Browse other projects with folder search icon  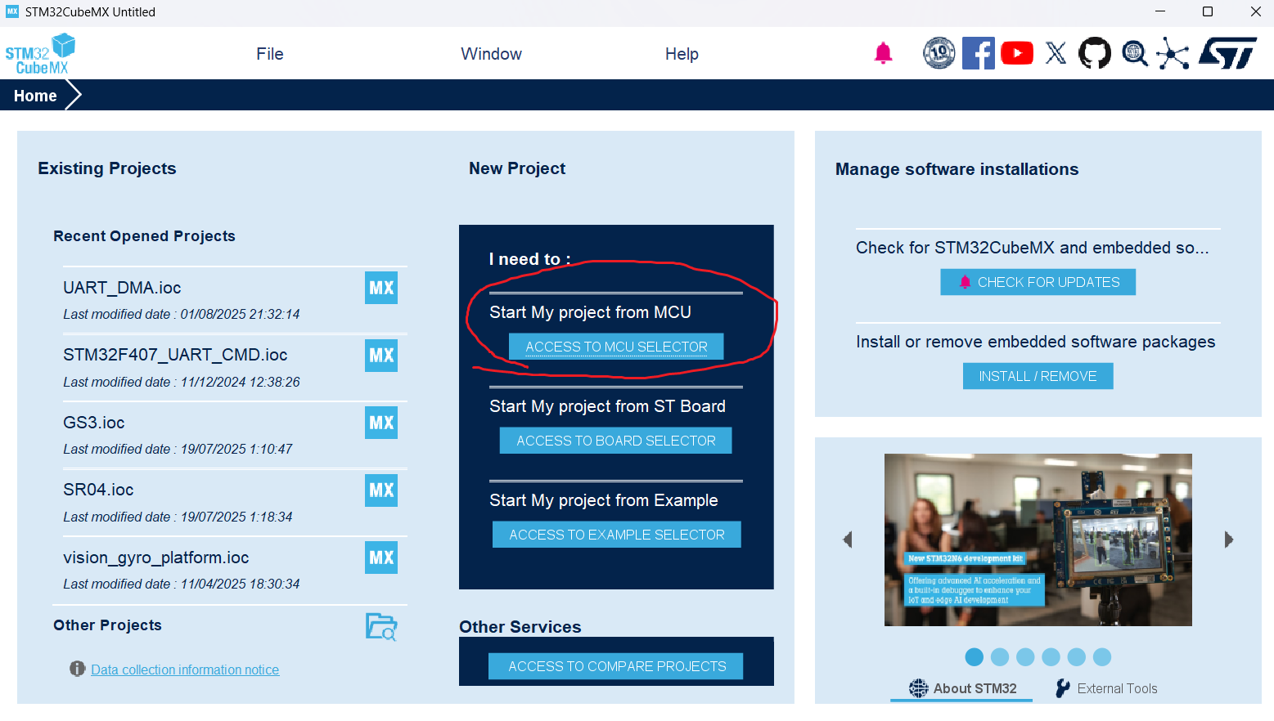(x=381, y=627)
